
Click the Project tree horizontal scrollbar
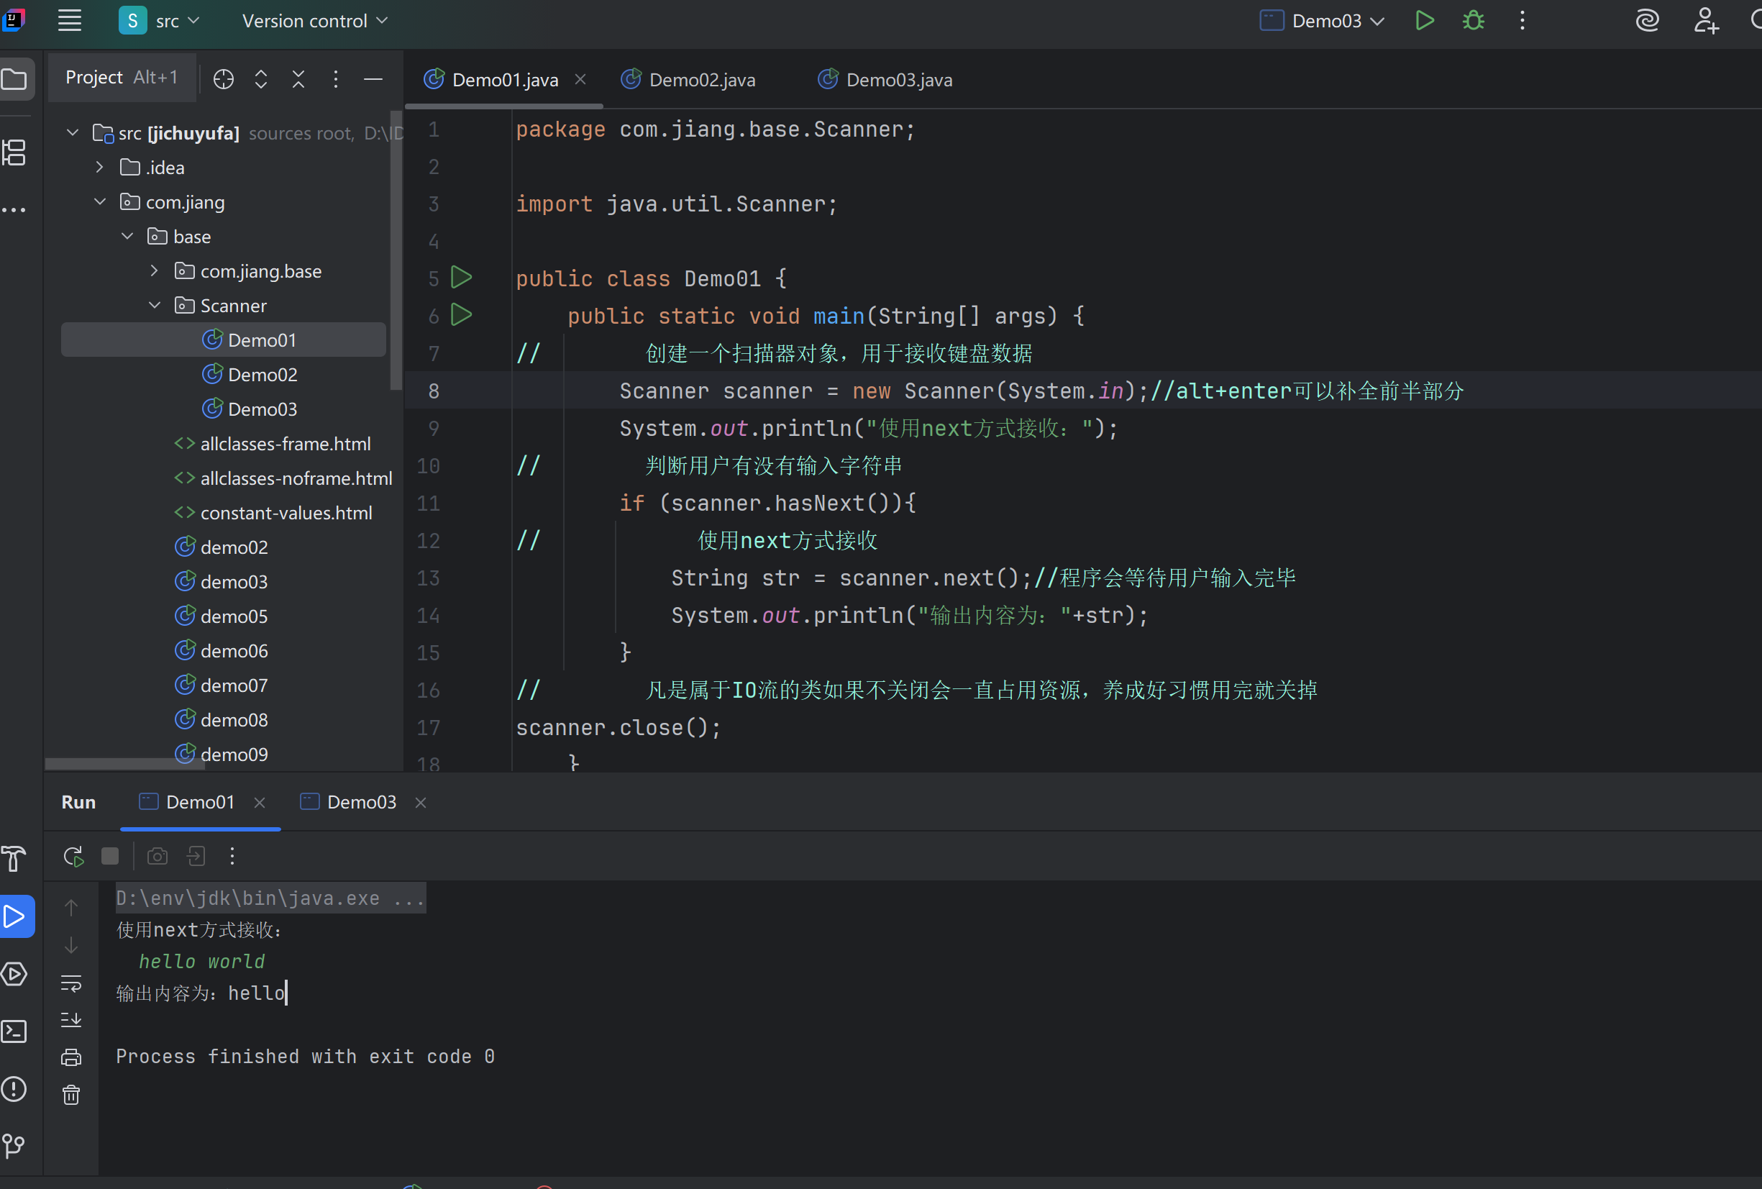coord(125,765)
